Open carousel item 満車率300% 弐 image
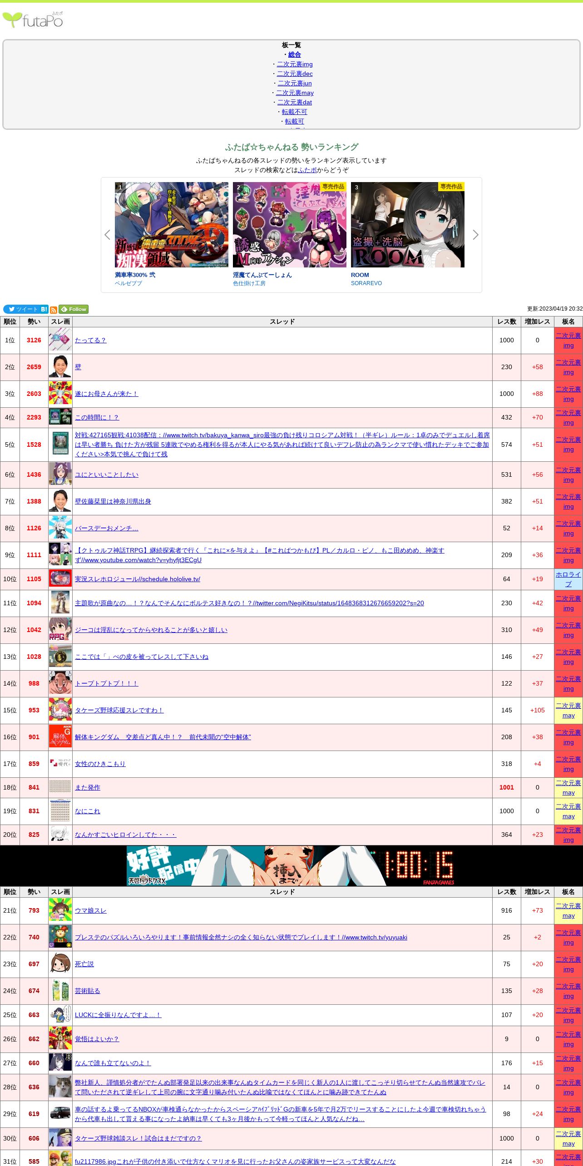583x1166 pixels. tap(172, 225)
